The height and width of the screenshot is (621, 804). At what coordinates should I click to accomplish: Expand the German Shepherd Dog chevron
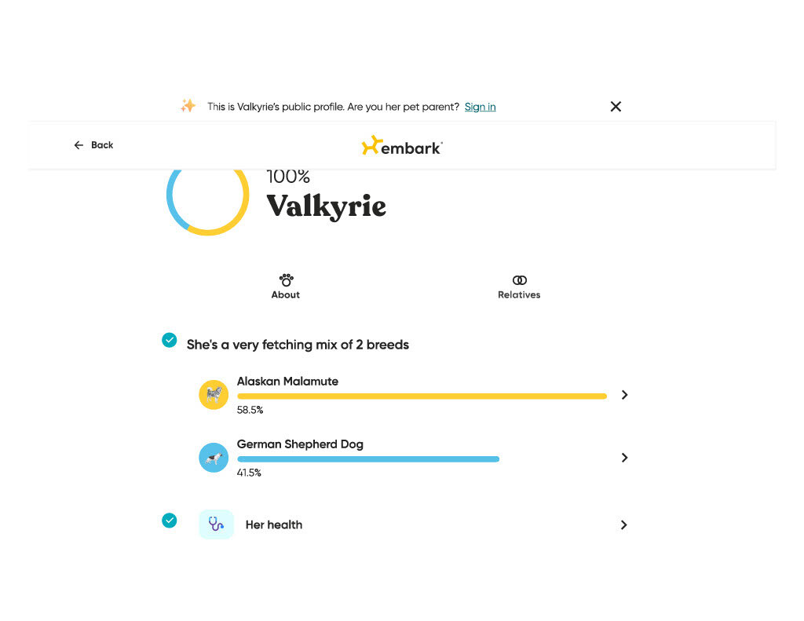(x=624, y=458)
